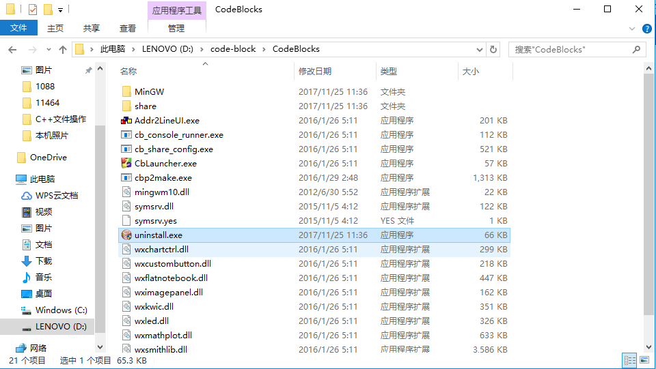Click the symsrv.yes blank file icon
Image resolution: width=656 pixels, height=369 pixels.
coord(126,220)
